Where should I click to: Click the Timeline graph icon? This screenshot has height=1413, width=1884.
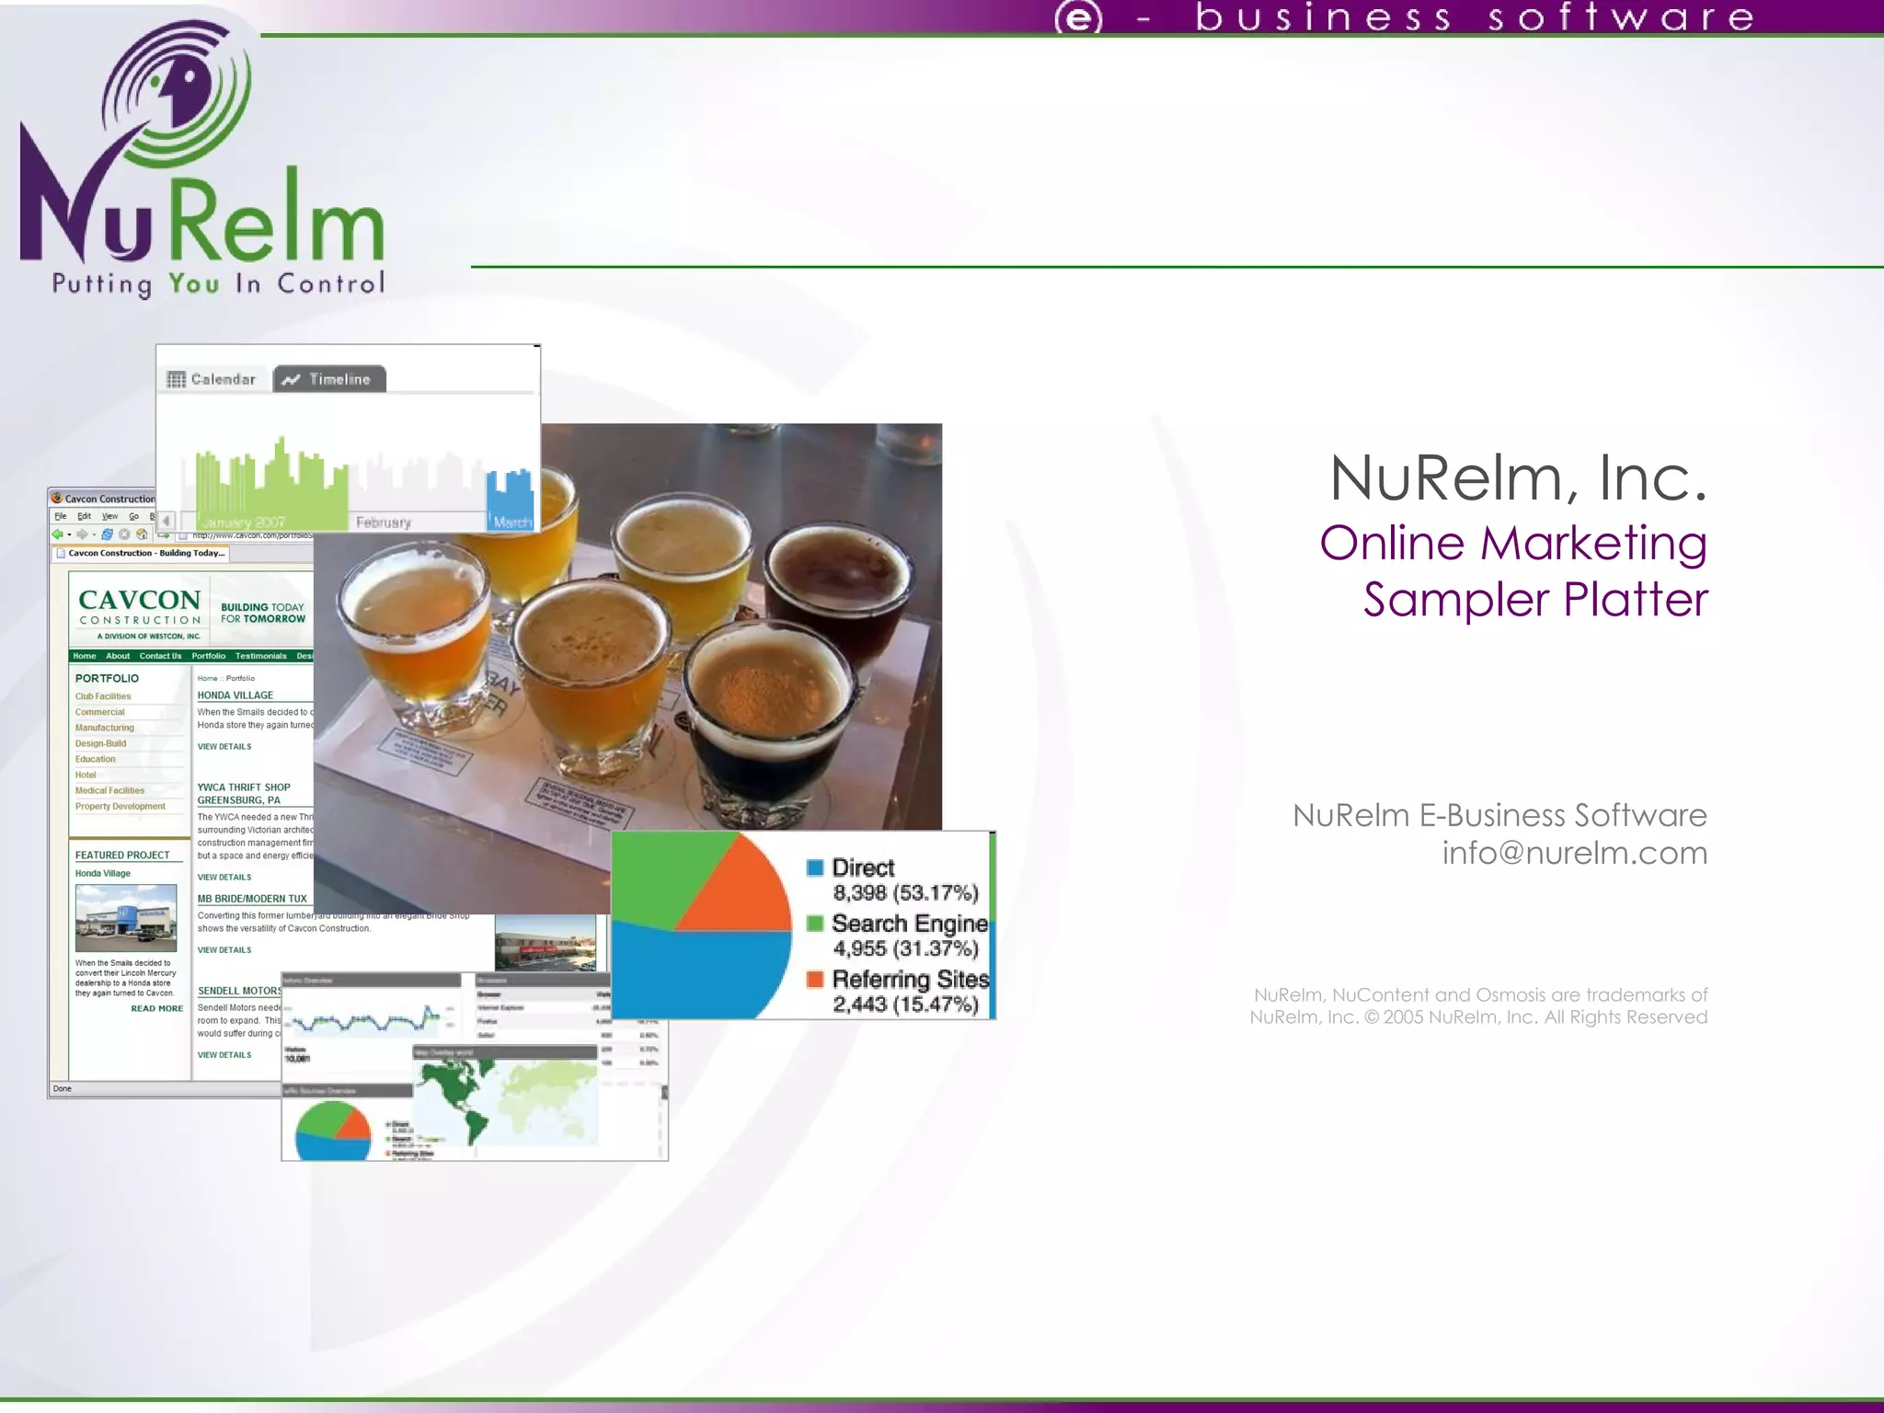(x=291, y=379)
